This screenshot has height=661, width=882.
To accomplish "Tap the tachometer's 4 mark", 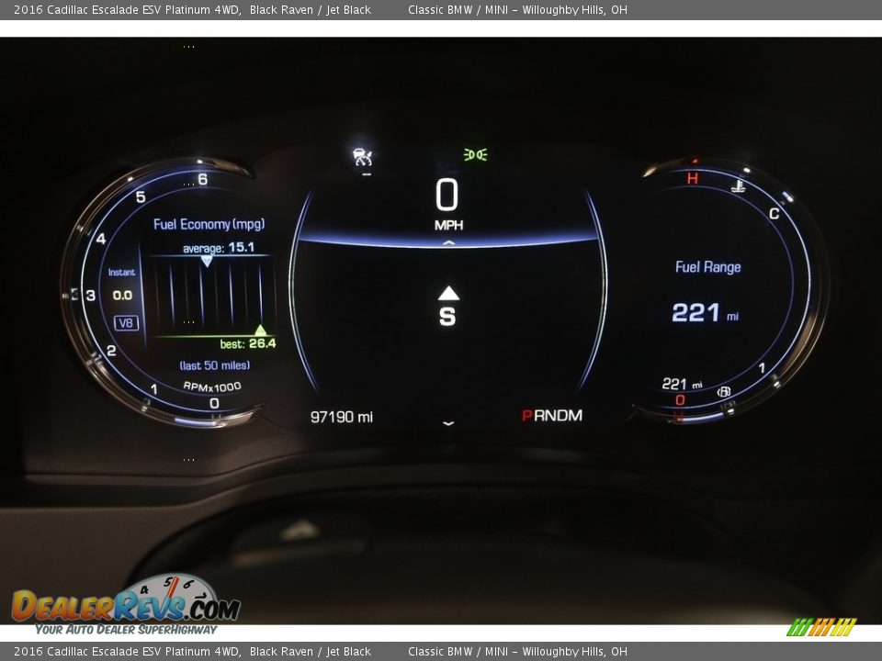I will [101, 239].
